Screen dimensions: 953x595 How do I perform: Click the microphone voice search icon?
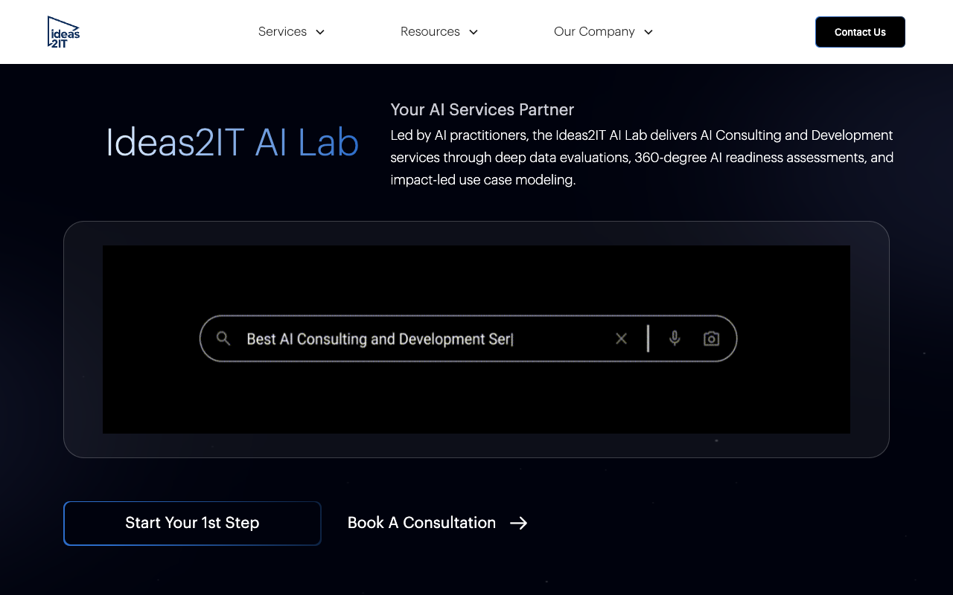[x=675, y=338]
